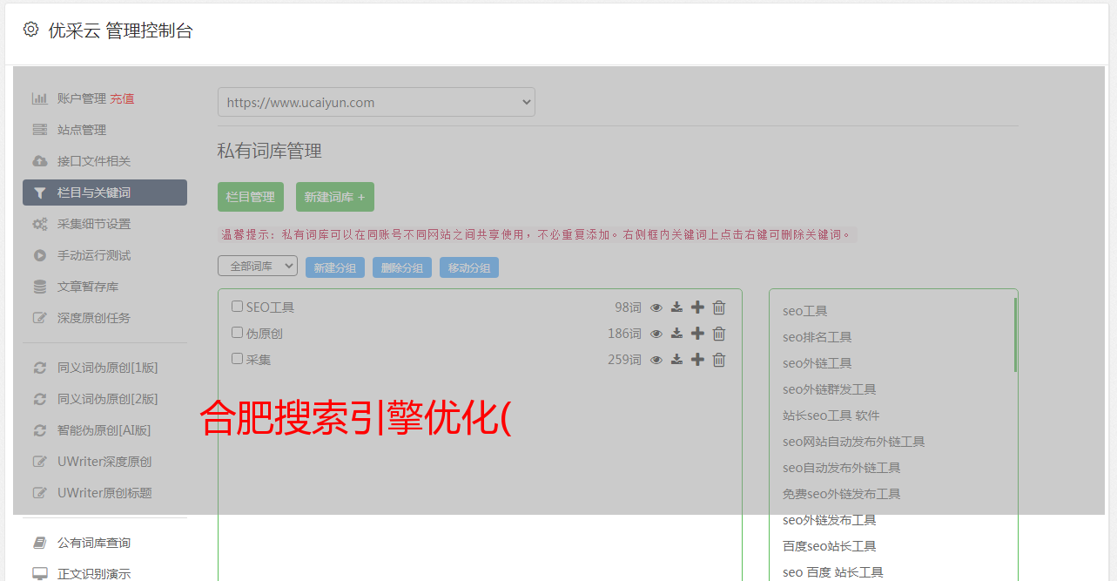
Task: Select keyword seo排名工具 in the list
Action: (817, 337)
